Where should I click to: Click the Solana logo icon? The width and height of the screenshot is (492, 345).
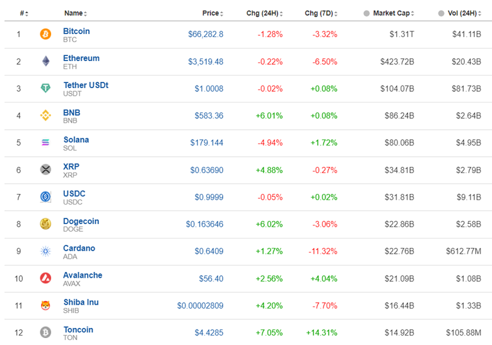point(45,142)
